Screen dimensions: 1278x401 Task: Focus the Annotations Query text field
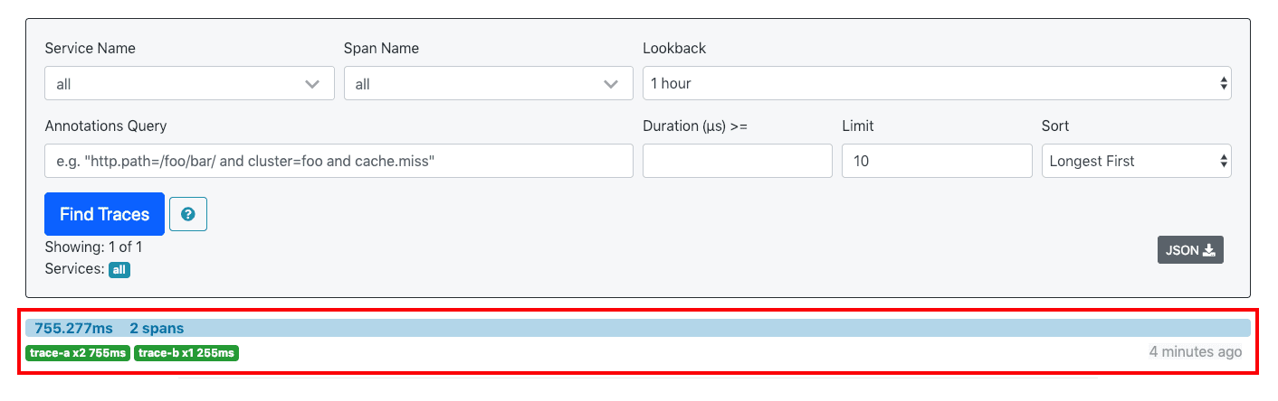[x=339, y=161]
